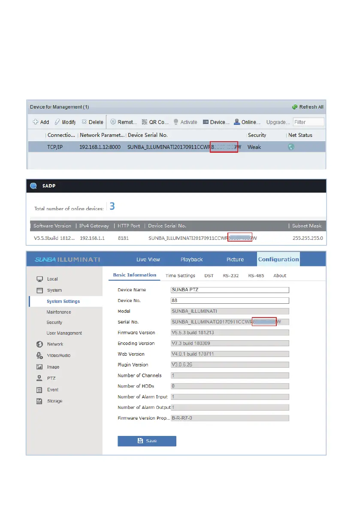Switch to the Live View tab
Screen dimensions: 360x511
point(148,260)
